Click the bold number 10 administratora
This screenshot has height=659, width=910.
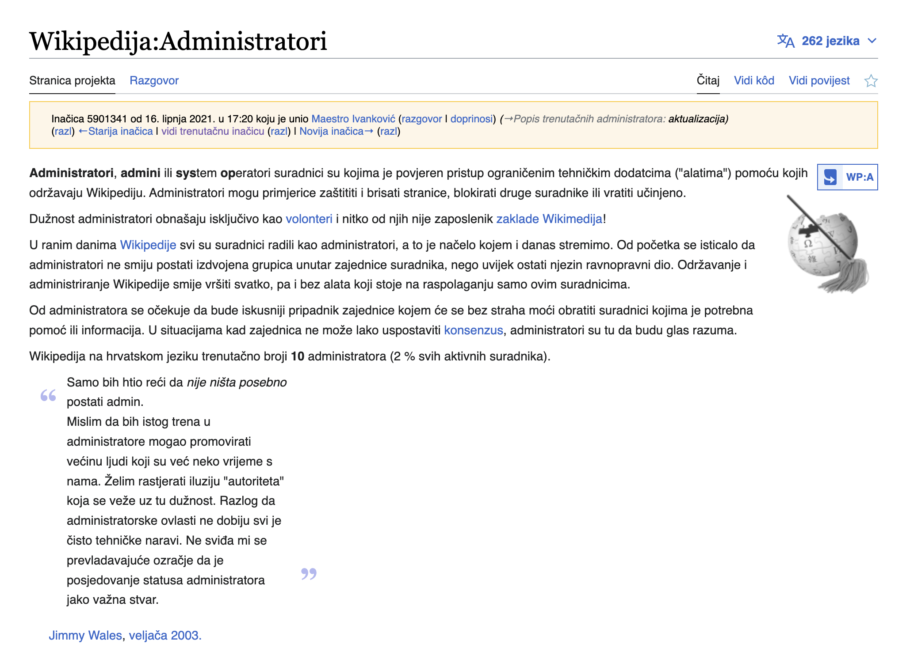pos(298,356)
